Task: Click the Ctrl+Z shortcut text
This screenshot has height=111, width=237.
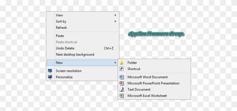Action: coord(109,48)
